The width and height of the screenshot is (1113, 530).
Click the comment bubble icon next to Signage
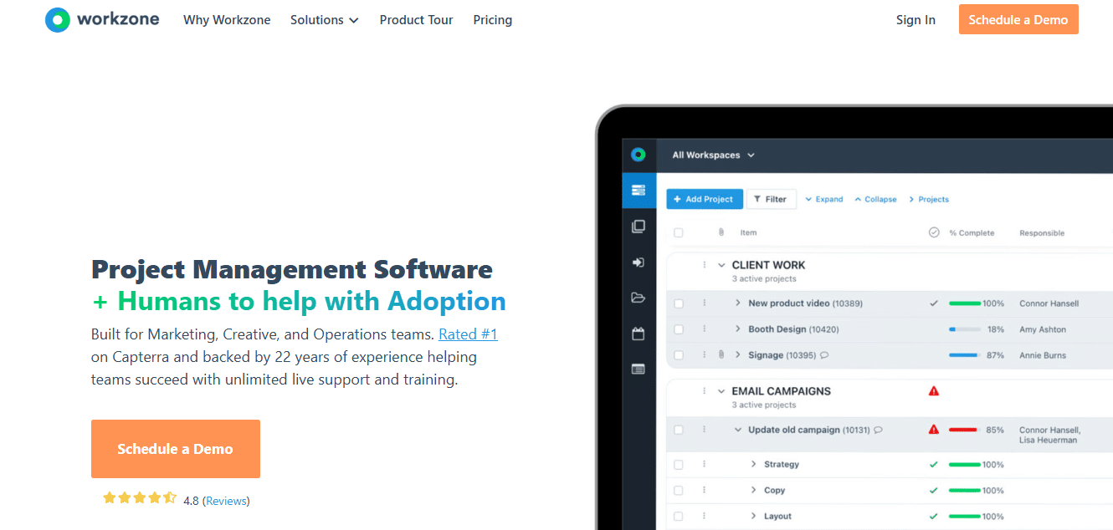pos(824,355)
